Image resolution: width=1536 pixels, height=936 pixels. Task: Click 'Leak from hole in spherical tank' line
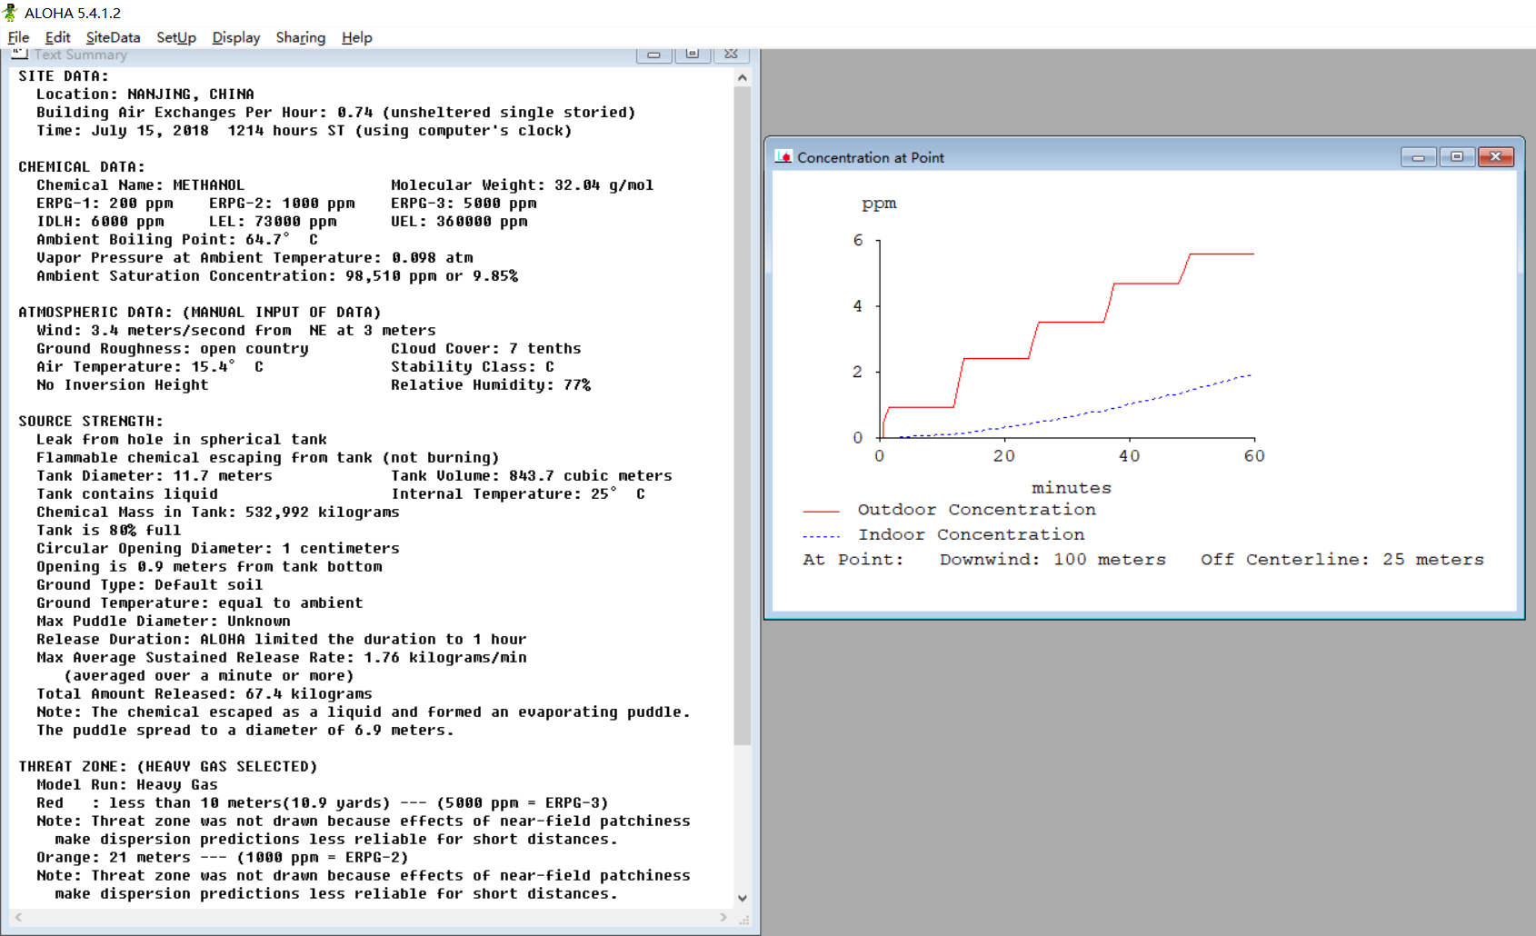point(182,440)
